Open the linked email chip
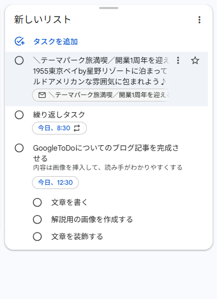The width and height of the screenshot is (217, 299). pyautogui.click(x=101, y=95)
